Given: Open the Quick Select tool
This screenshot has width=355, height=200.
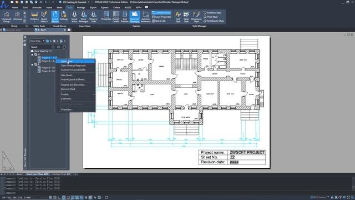Looking at the screenshot, I should click(x=44, y=17).
